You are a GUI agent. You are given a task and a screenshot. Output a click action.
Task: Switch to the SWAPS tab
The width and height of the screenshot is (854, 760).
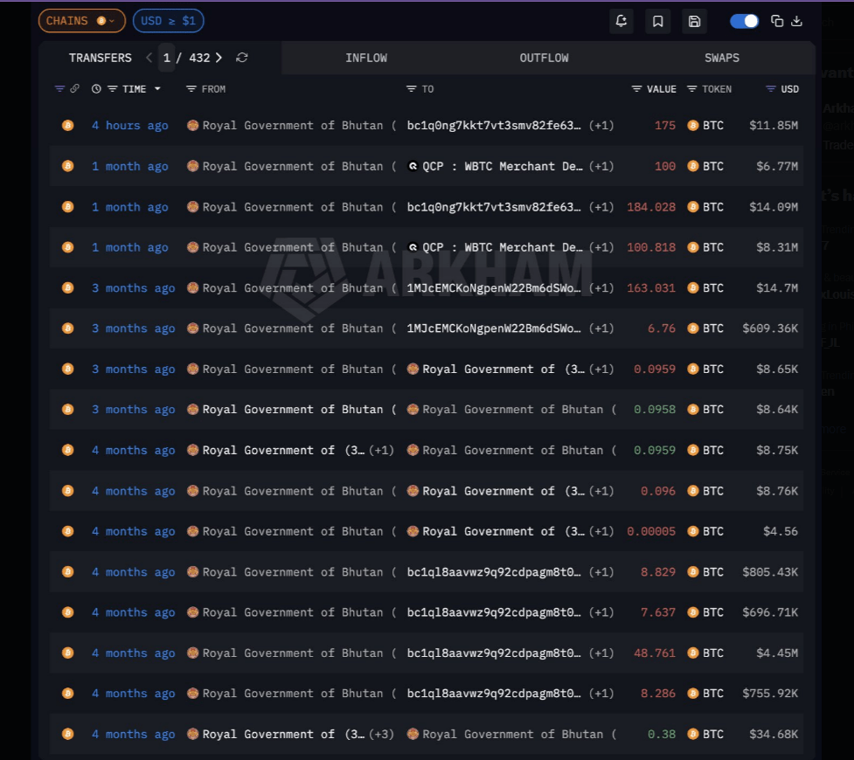pyautogui.click(x=721, y=58)
